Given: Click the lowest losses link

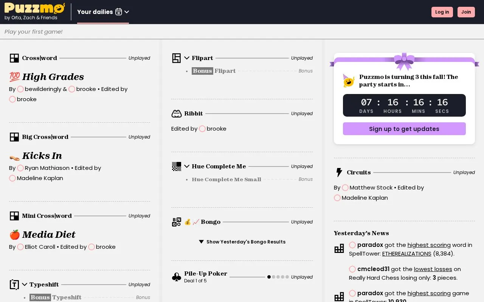Looking at the screenshot, I should pyautogui.click(x=433, y=269).
